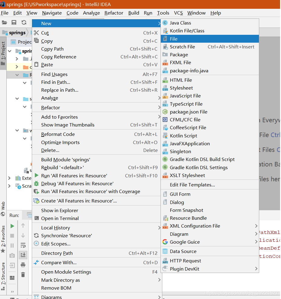Click Edit File Templates...

[x=210, y=185]
